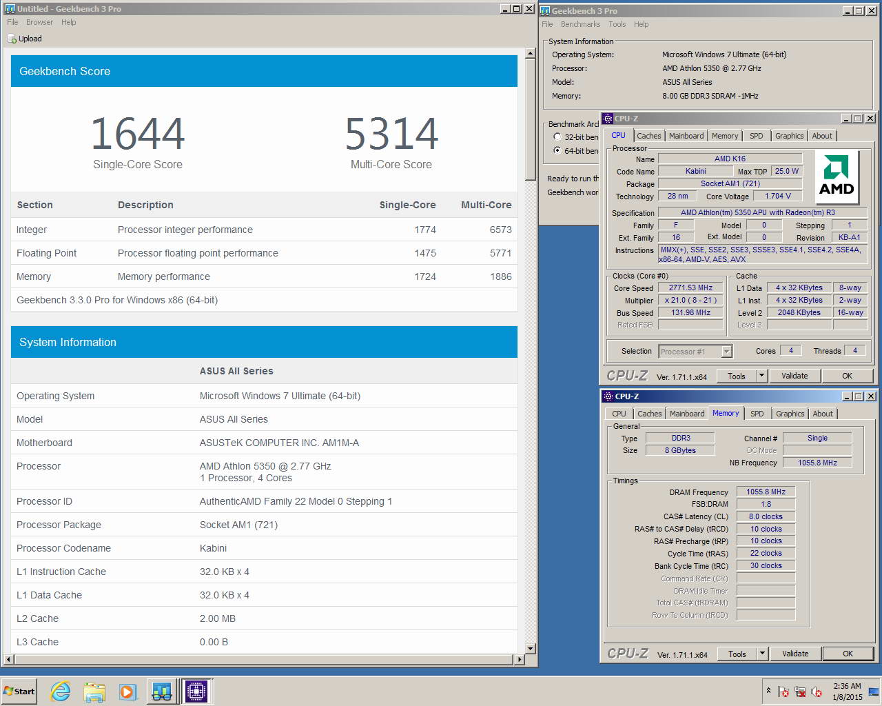Switch to Graphics tab in bottom CPU-Z
882x706 pixels.
point(790,414)
